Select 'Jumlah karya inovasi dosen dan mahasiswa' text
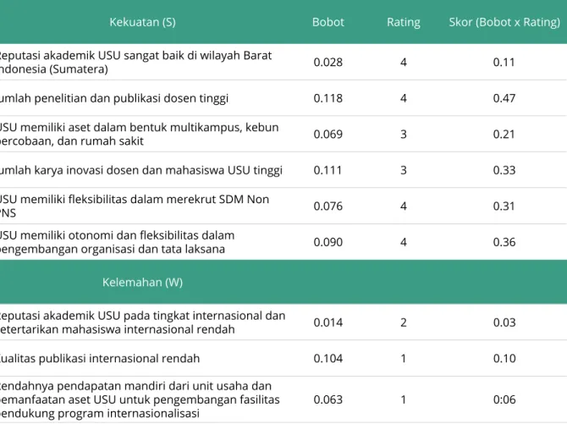The height and width of the screenshot is (424, 567). click(x=141, y=170)
